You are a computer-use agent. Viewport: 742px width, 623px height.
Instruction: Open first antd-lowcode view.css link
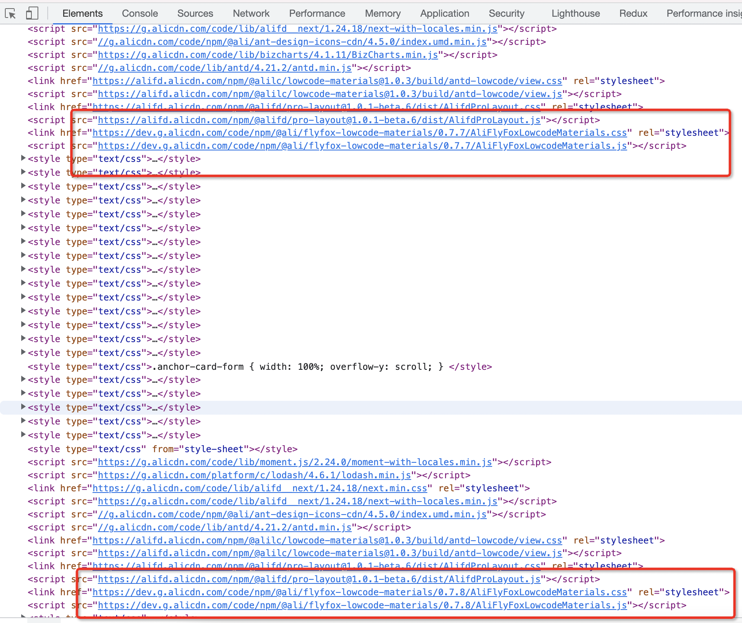tap(327, 81)
